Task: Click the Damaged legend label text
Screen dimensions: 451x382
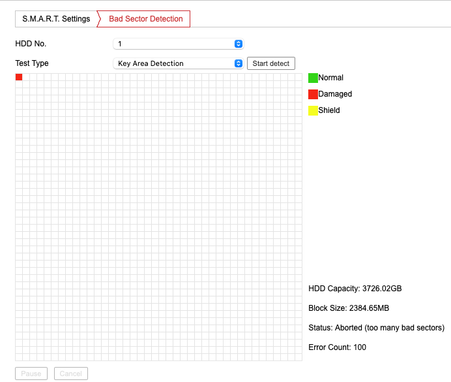Action: (335, 94)
